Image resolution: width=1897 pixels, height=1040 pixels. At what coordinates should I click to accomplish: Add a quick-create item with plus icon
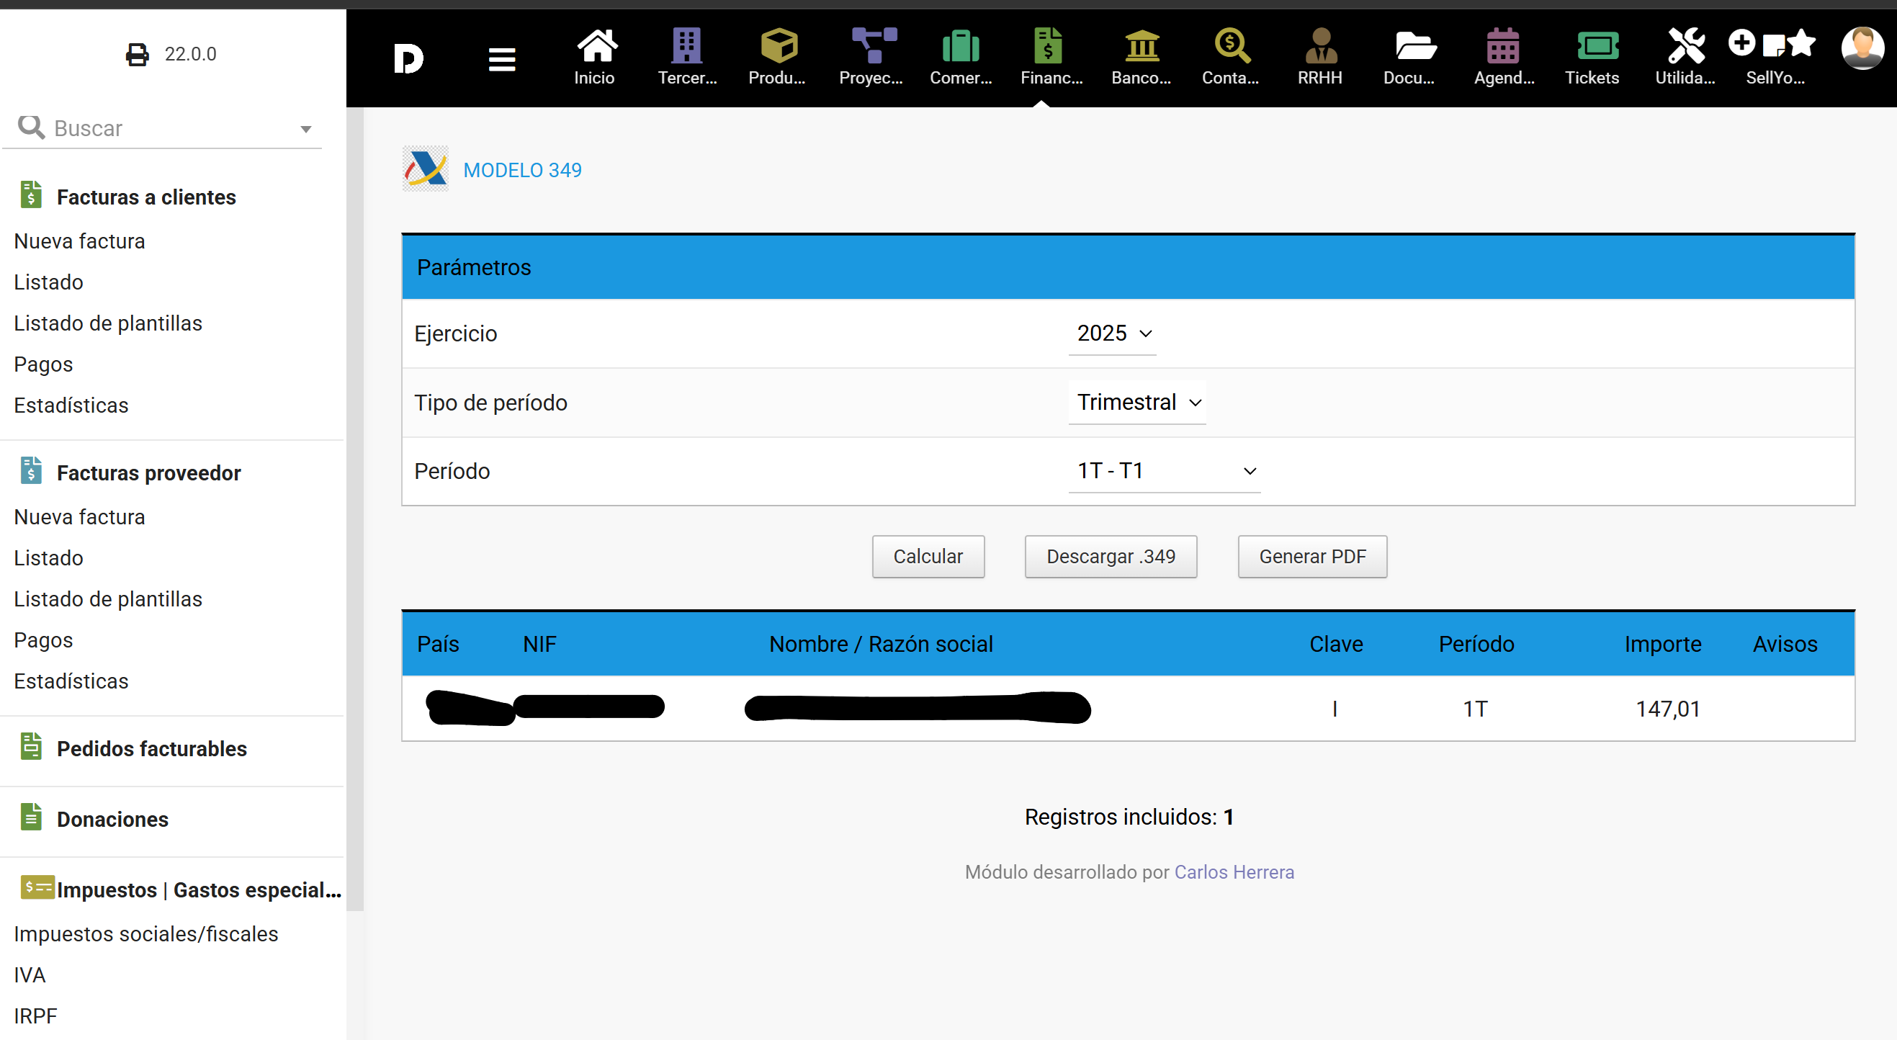tap(1741, 43)
